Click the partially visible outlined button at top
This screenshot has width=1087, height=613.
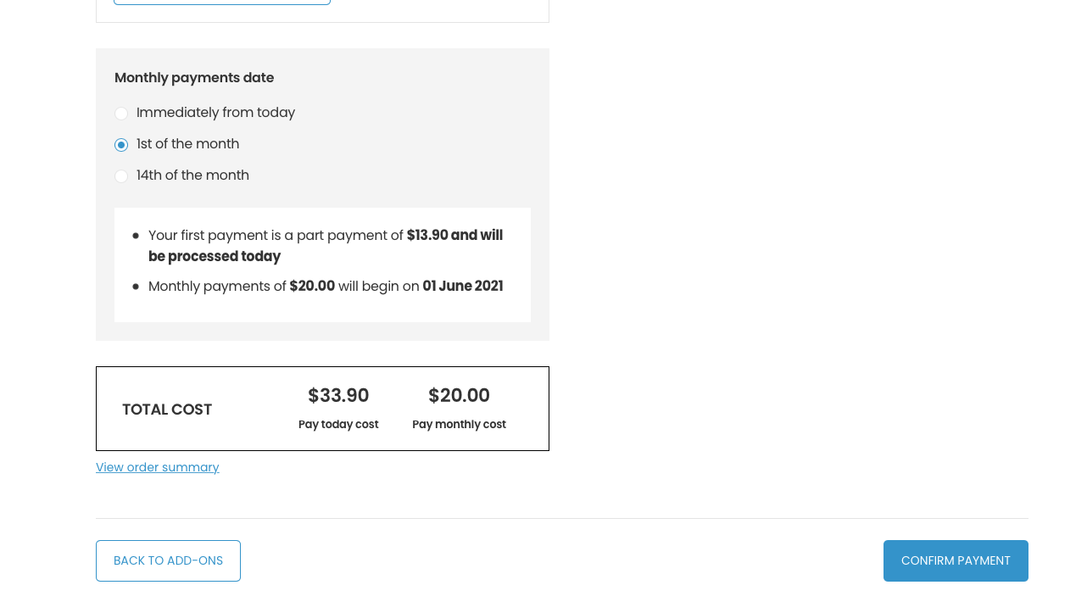click(x=222, y=3)
